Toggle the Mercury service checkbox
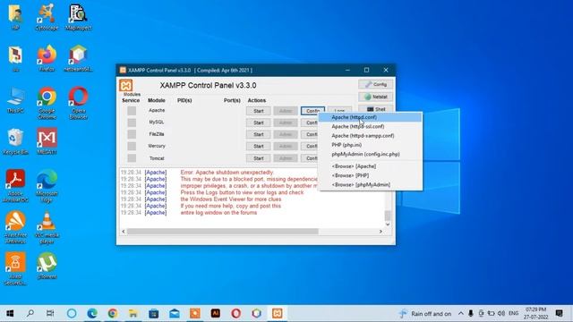The image size is (573, 322). click(132, 146)
